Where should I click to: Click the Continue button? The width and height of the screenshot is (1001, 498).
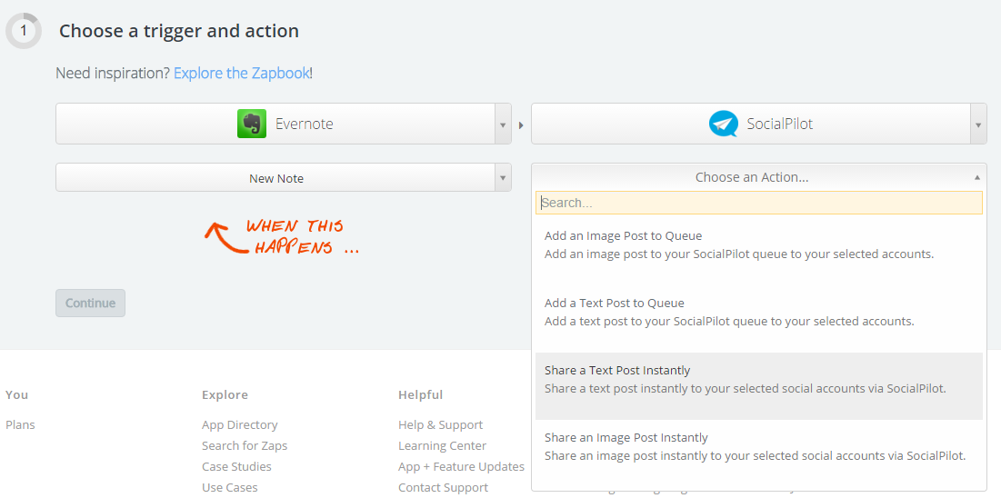[x=91, y=304]
